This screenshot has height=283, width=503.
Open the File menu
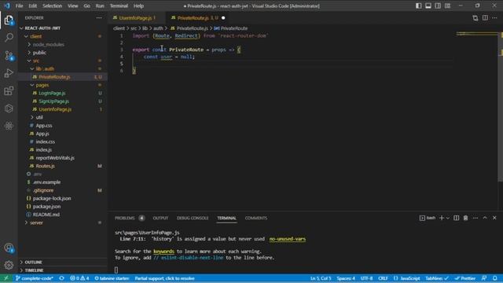(19, 6)
